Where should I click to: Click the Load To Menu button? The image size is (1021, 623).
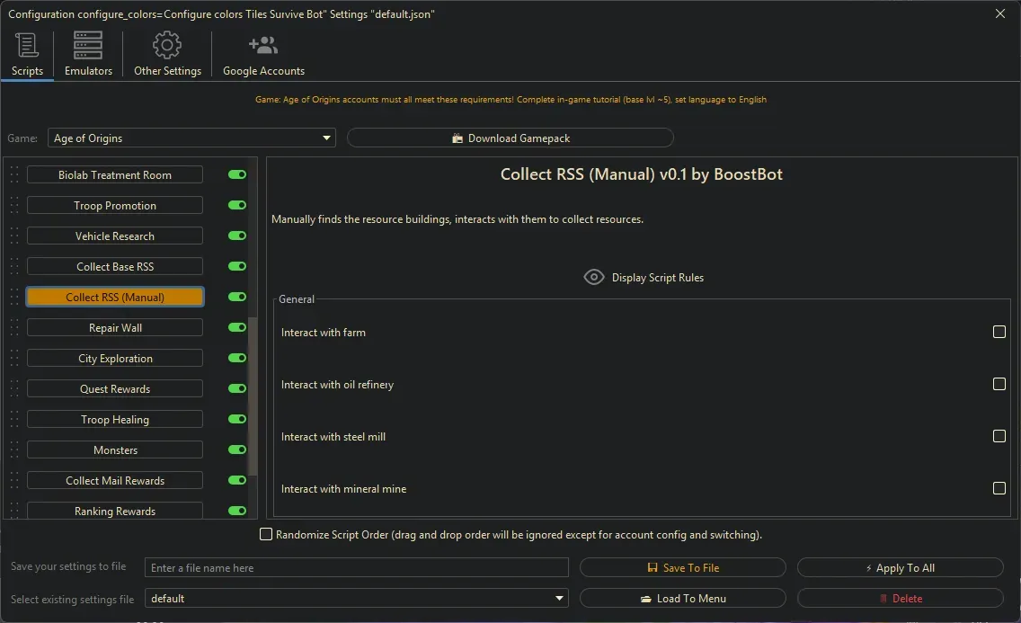[x=683, y=598]
